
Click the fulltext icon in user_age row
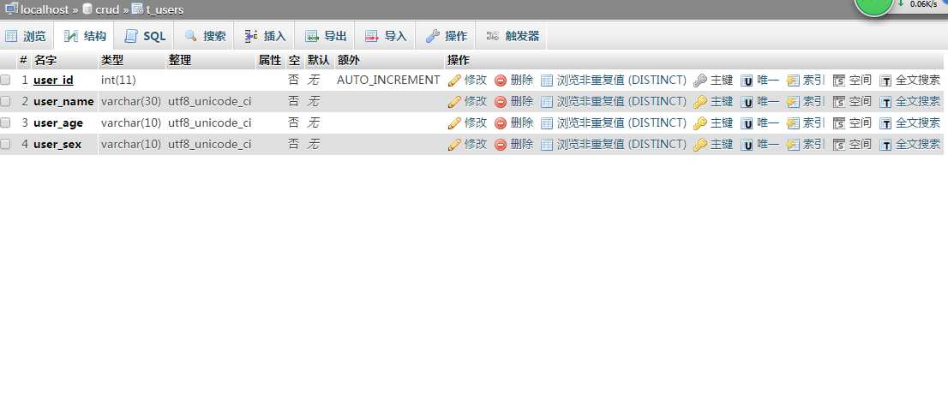point(885,124)
